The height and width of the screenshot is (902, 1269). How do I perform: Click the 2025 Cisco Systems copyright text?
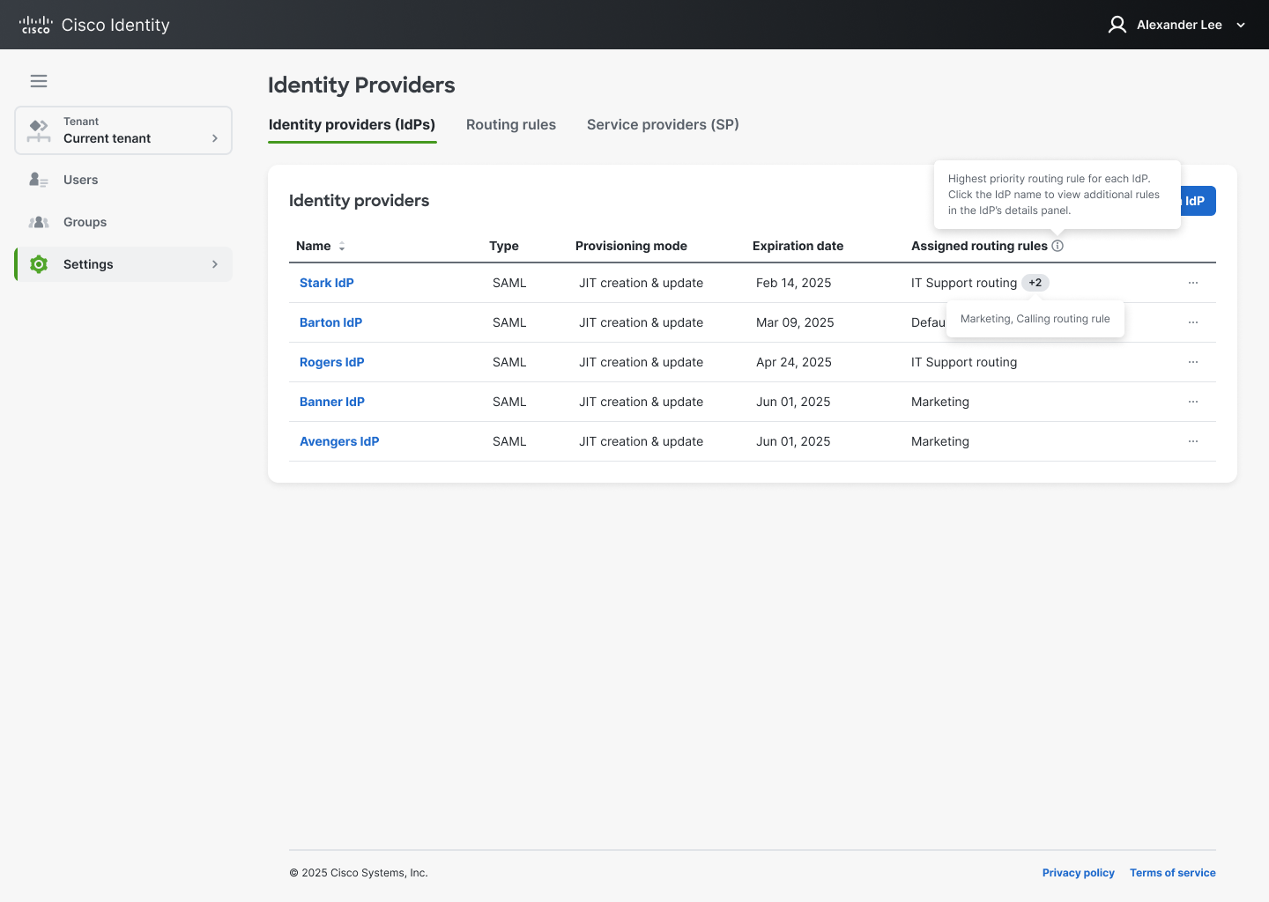tap(359, 873)
